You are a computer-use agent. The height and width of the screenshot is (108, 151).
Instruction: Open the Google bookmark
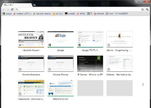(x=7, y=14)
